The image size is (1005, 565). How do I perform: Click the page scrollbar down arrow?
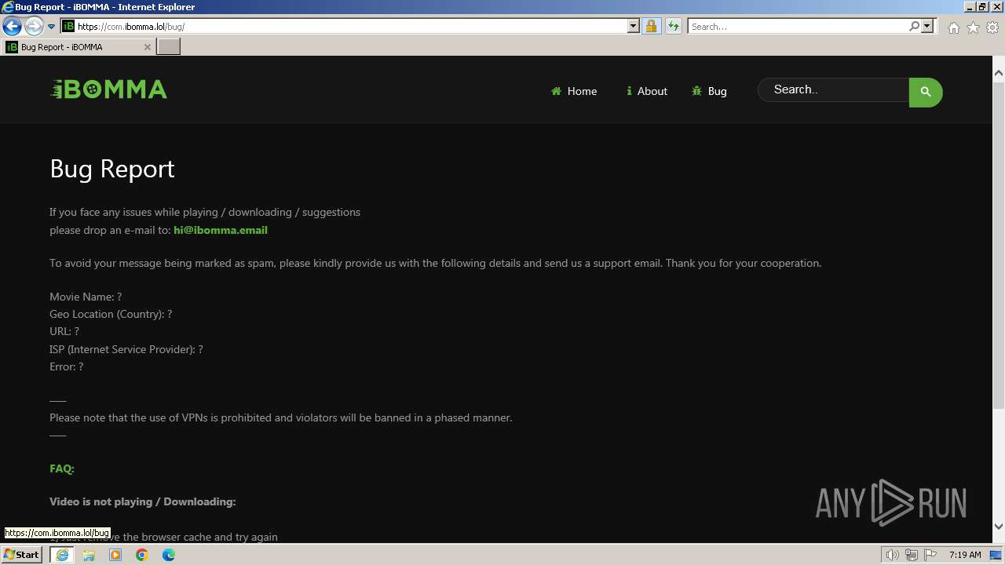tap(999, 527)
